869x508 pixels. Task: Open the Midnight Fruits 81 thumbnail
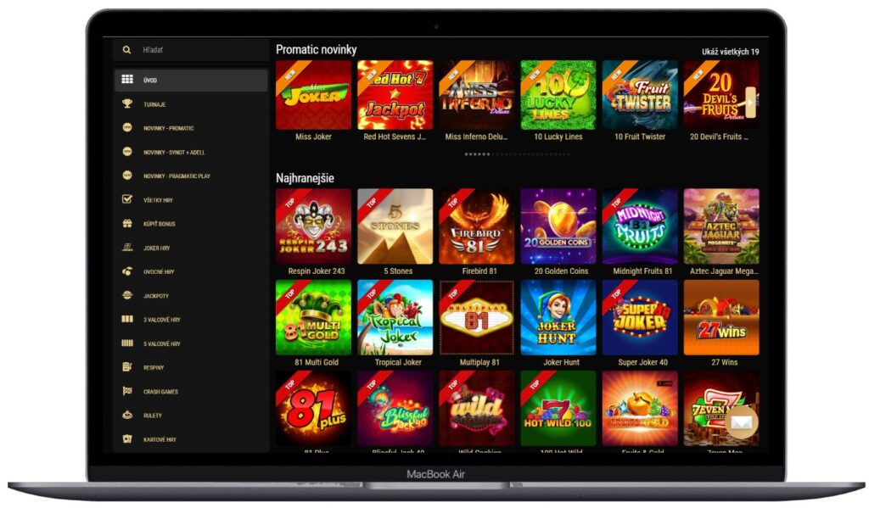tap(640, 226)
